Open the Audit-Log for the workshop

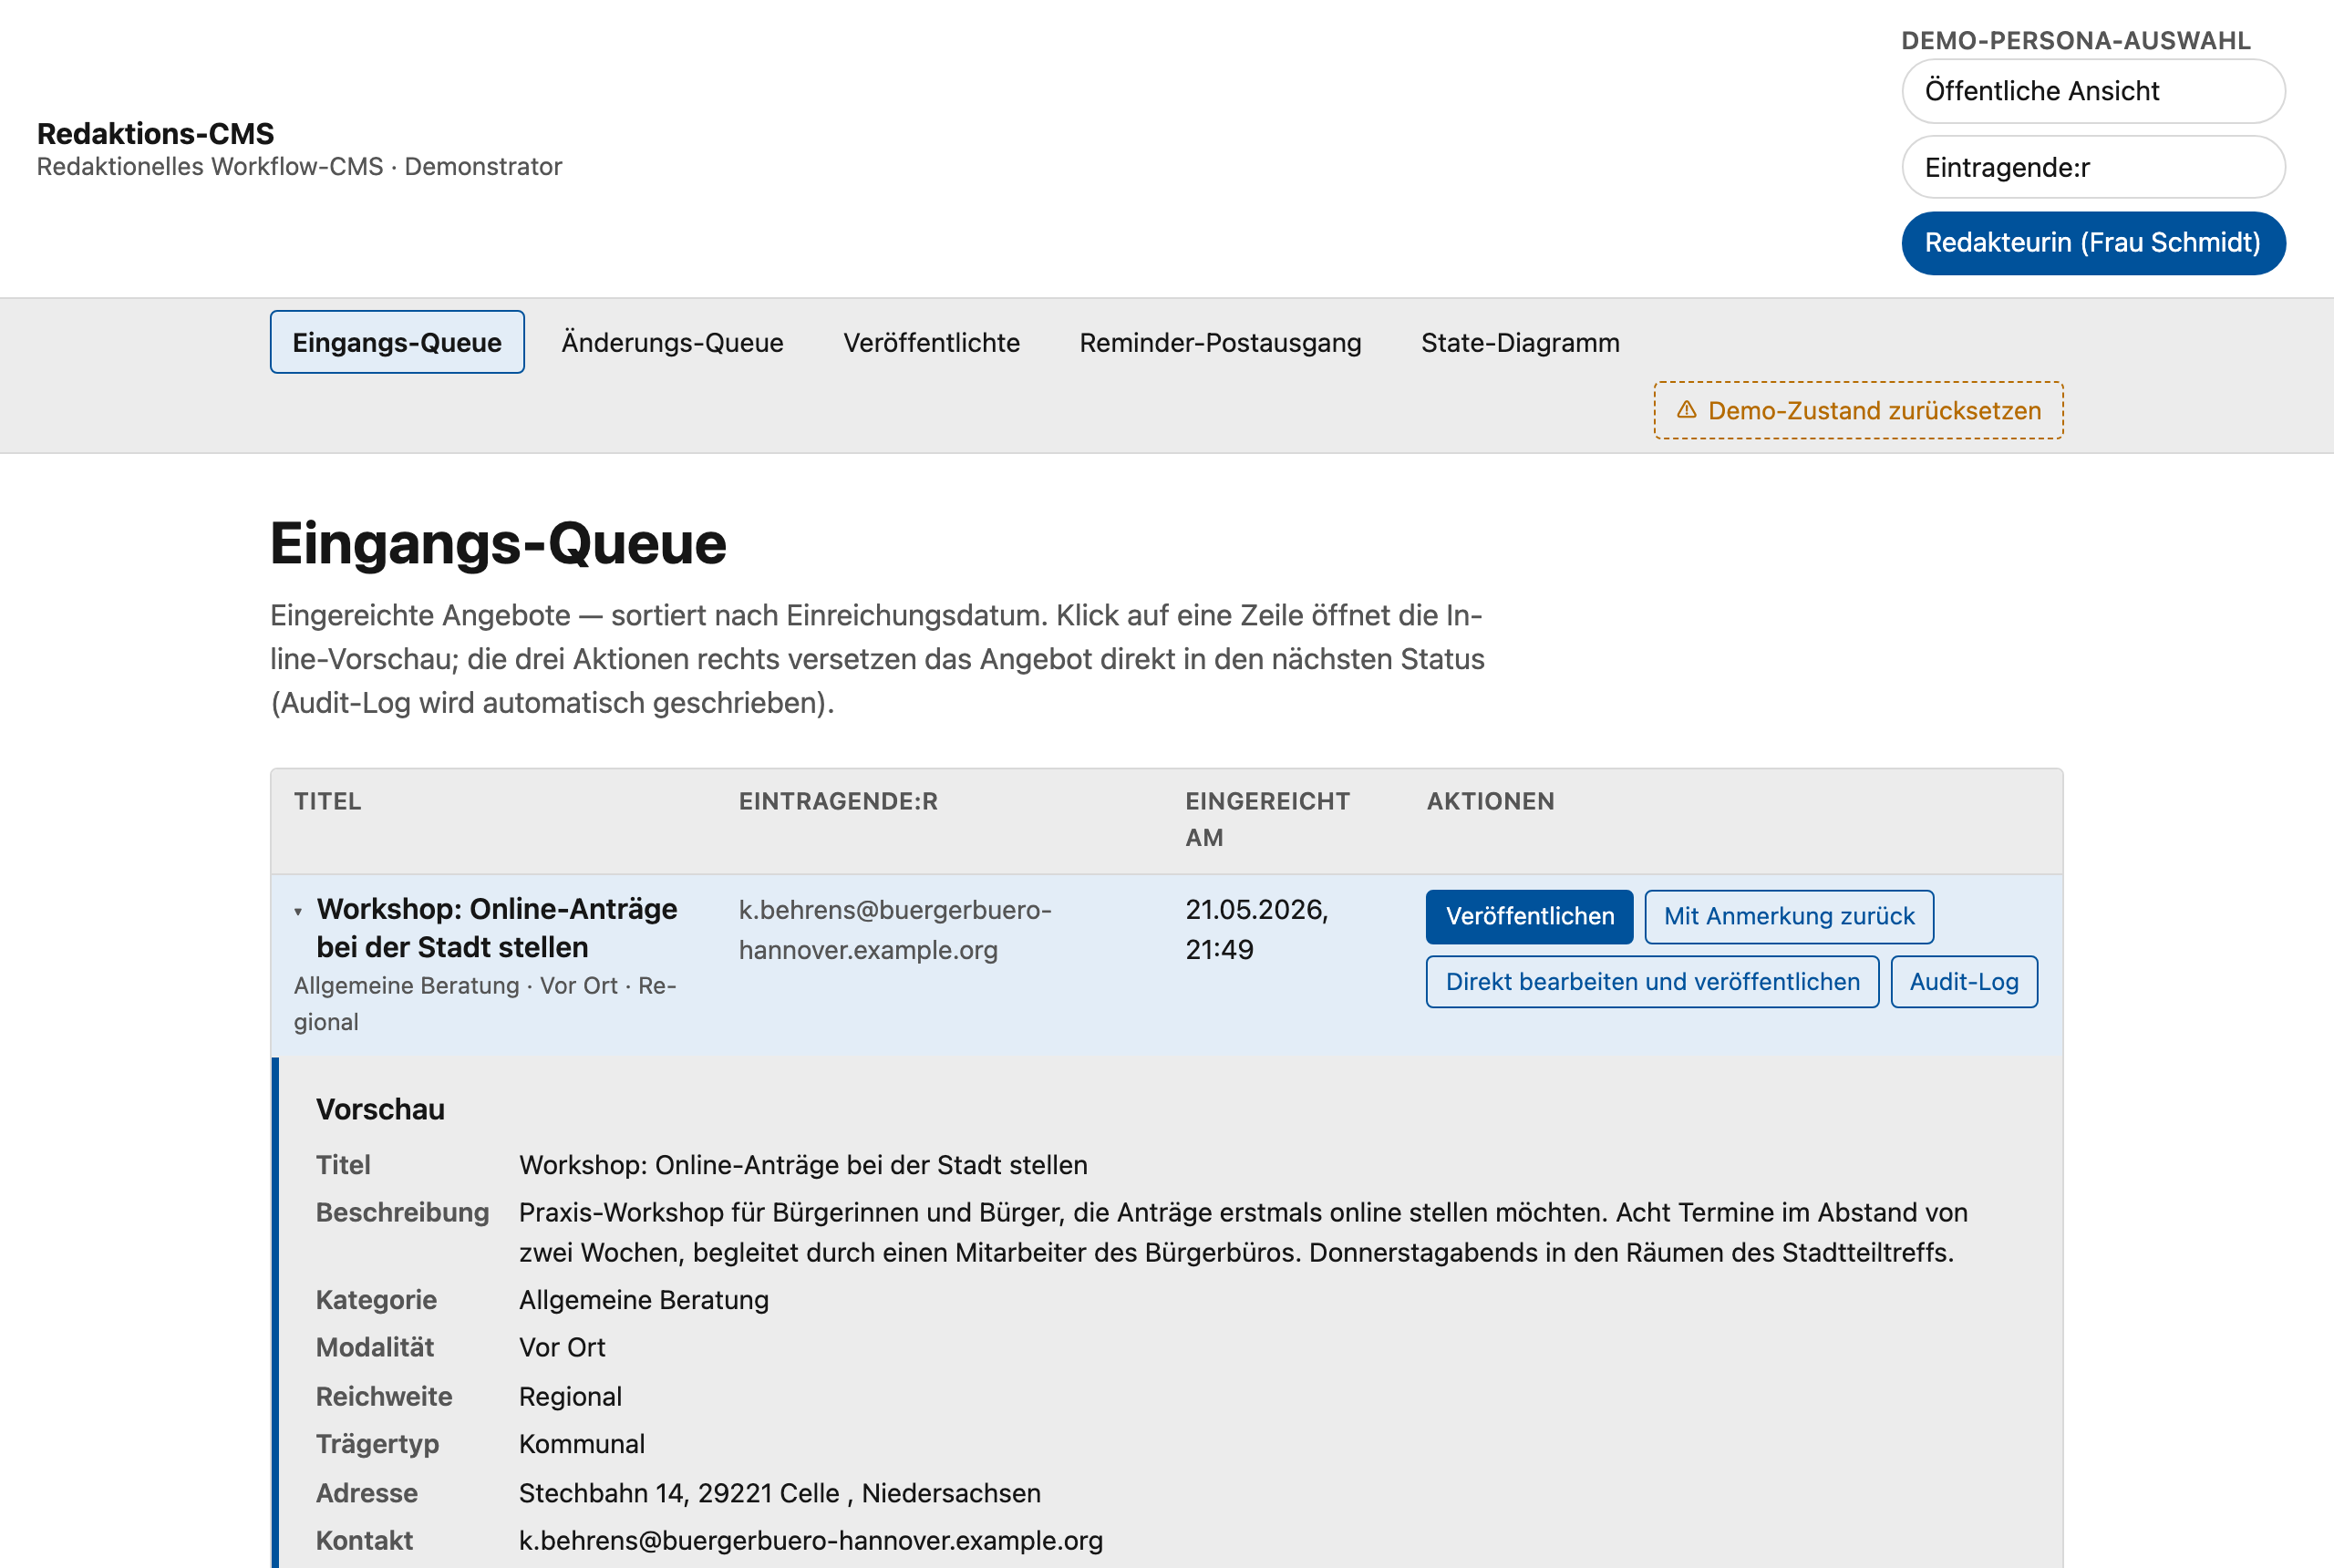coord(1964,982)
